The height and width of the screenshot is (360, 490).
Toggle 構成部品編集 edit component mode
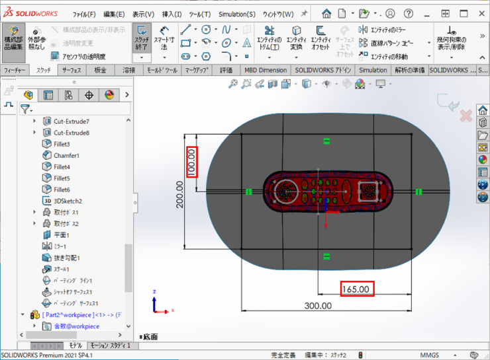(13, 41)
